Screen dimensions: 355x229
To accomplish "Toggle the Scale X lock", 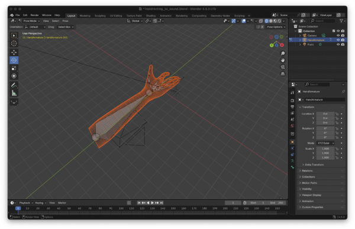I will pos(337,149).
